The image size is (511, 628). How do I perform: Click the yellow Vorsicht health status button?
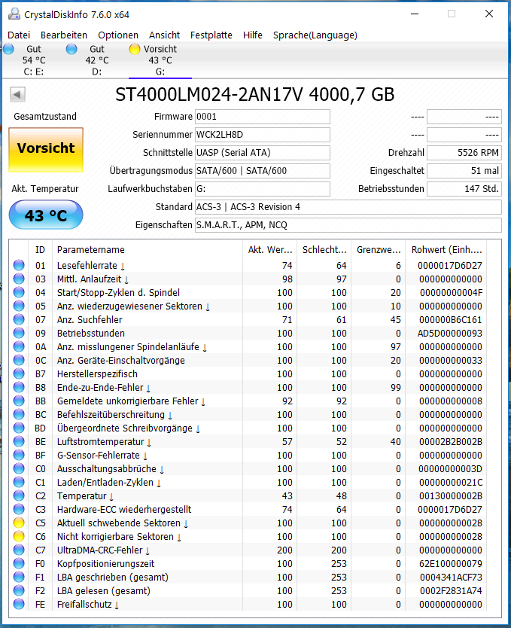tap(46, 150)
